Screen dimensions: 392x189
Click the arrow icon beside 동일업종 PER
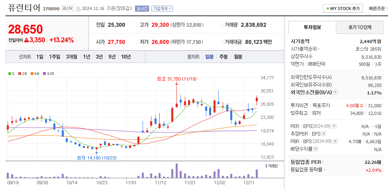(323, 162)
